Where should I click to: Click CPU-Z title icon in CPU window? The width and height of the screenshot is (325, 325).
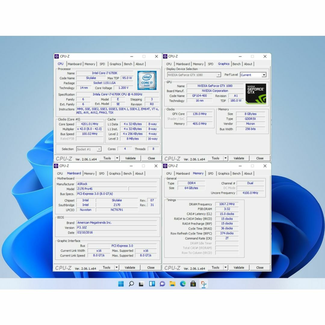tap(57, 56)
